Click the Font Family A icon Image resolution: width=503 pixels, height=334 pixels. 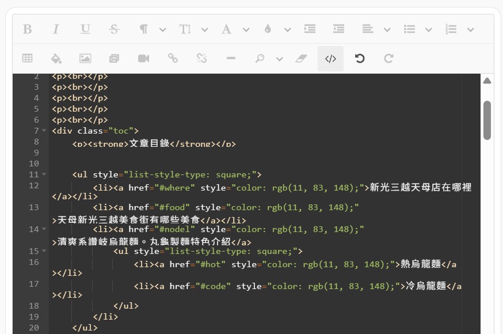226,29
